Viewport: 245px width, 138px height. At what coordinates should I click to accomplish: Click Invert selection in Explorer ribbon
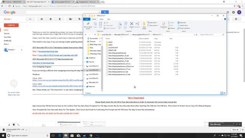point(184,28)
